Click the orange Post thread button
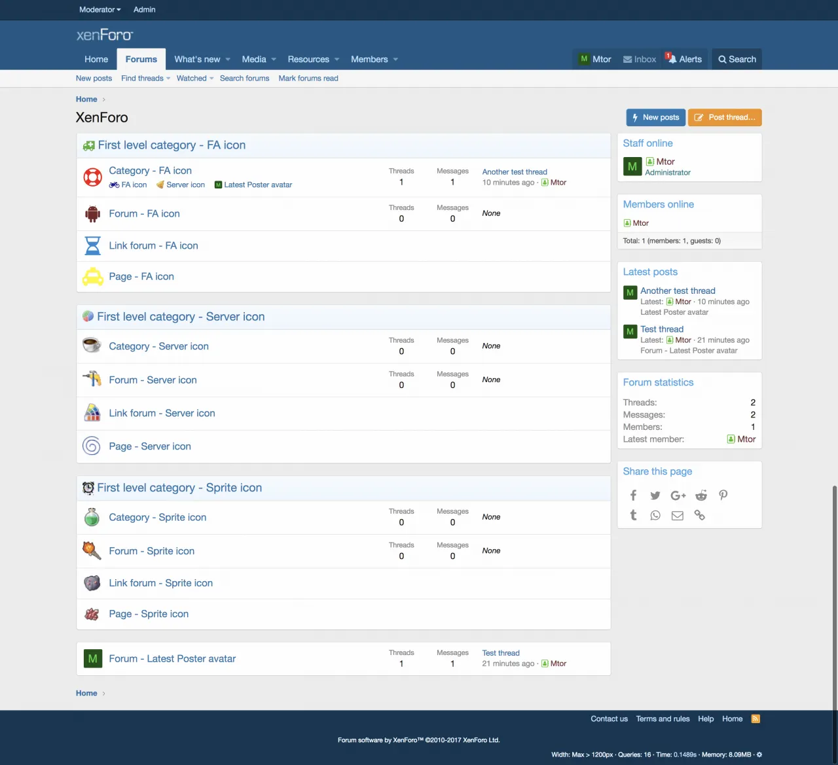 (724, 118)
